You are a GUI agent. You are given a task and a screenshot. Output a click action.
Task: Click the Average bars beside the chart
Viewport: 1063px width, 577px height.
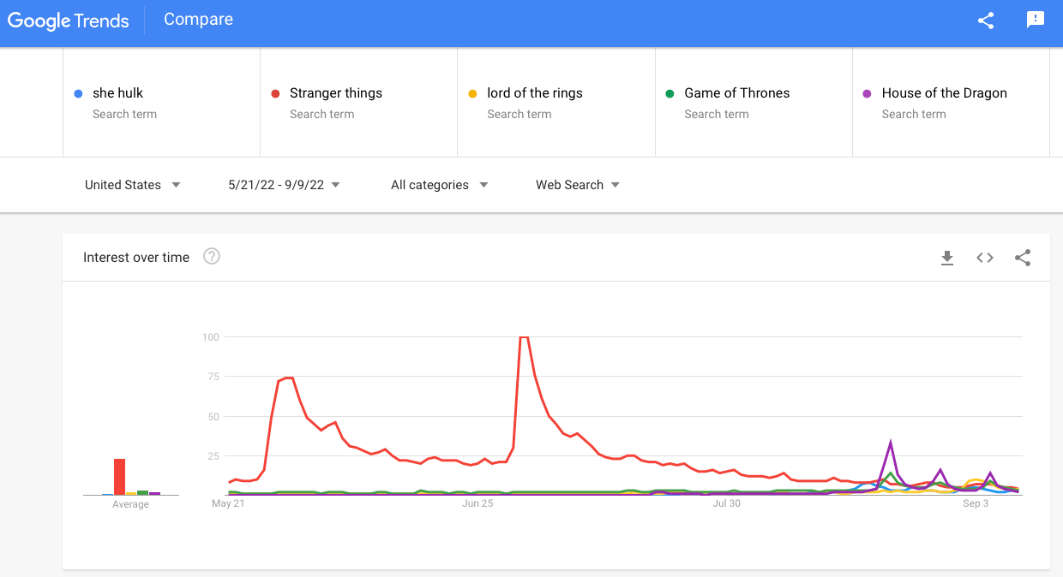click(x=130, y=475)
